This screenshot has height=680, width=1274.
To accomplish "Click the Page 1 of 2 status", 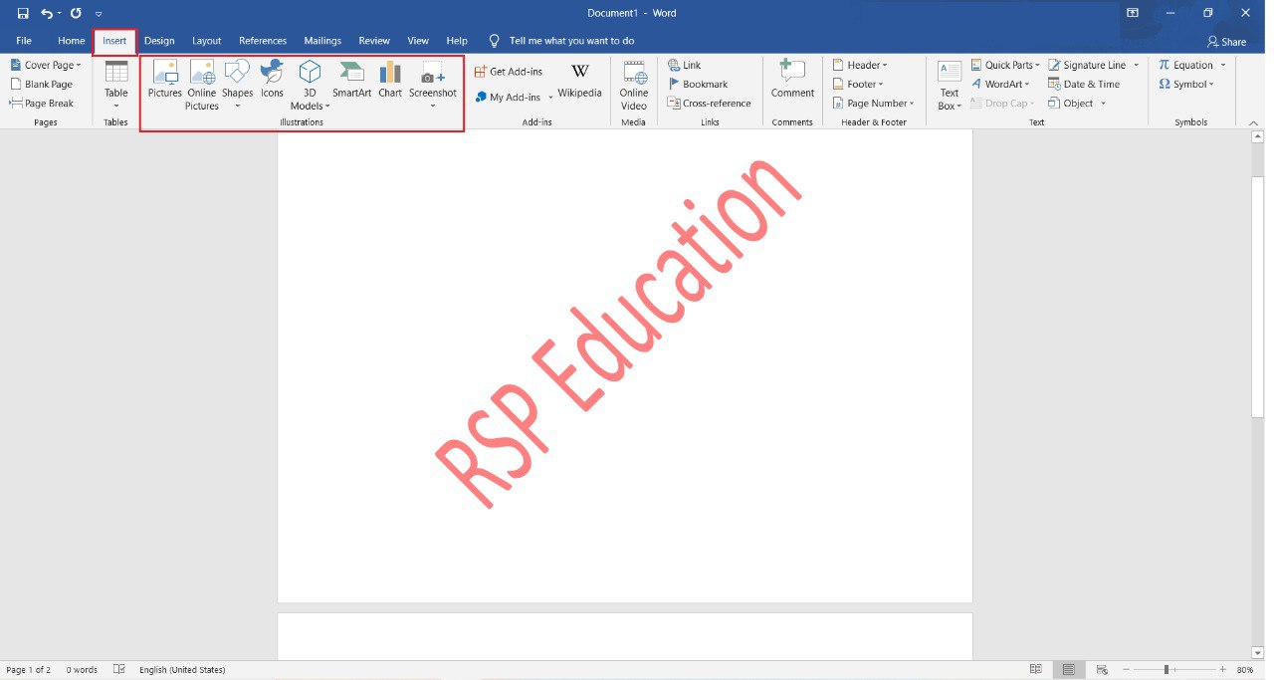I will [29, 670].
